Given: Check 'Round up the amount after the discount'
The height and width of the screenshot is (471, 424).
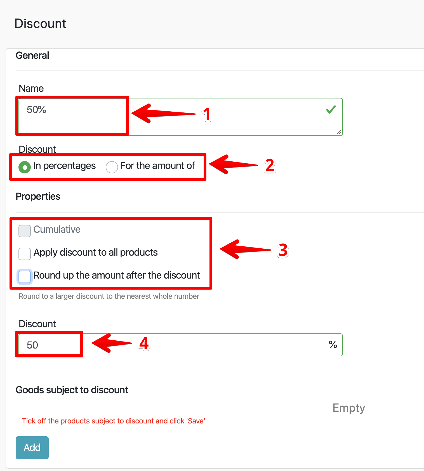Looking at the screenshot, I should point(25,277).
